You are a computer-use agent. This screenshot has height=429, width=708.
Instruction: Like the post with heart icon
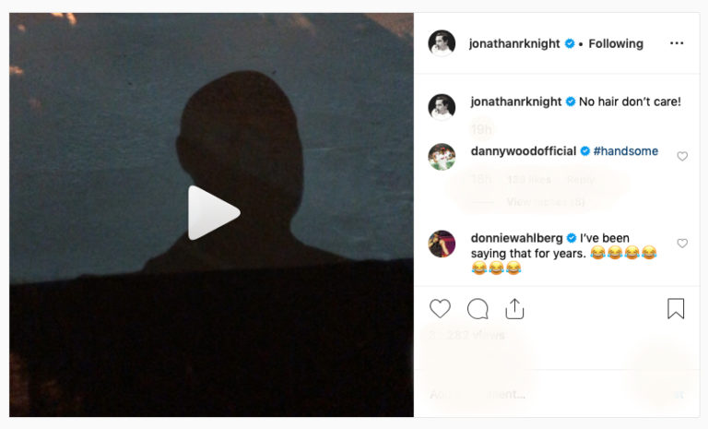[x=440, y=309]
